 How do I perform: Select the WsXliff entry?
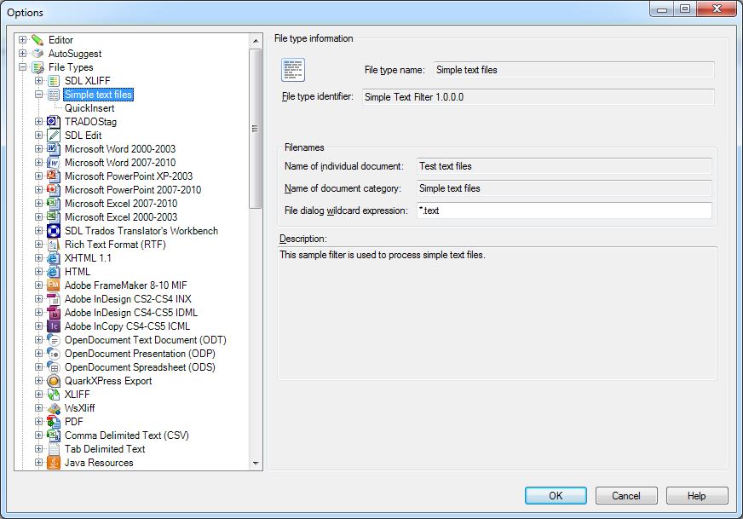[79, 408]
